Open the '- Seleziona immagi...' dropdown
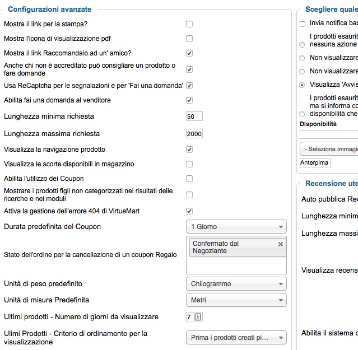 [x=329, y=150]
